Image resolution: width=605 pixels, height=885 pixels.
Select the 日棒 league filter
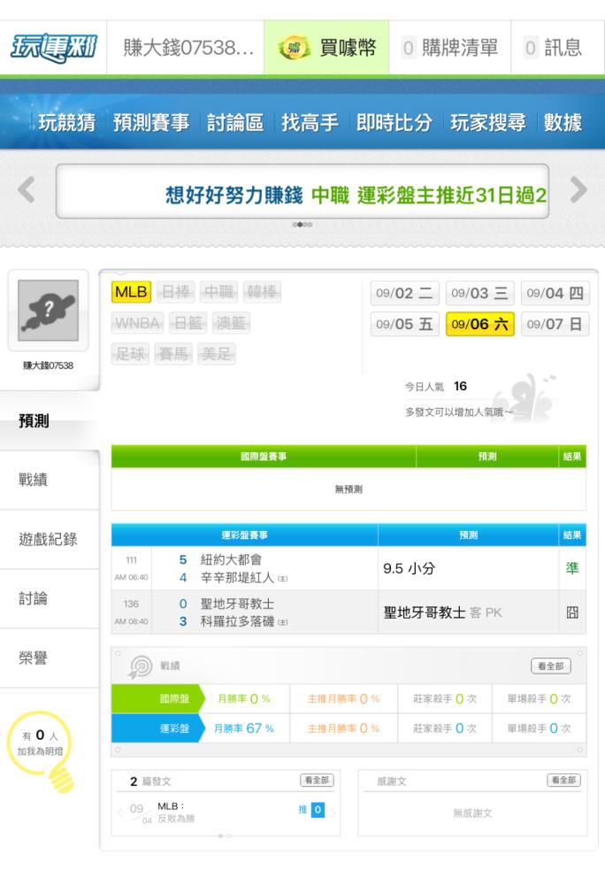point(175,292)
